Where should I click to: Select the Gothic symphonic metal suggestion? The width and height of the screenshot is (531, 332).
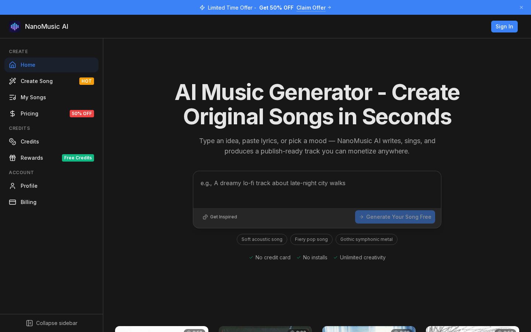(x=367, y=239)
